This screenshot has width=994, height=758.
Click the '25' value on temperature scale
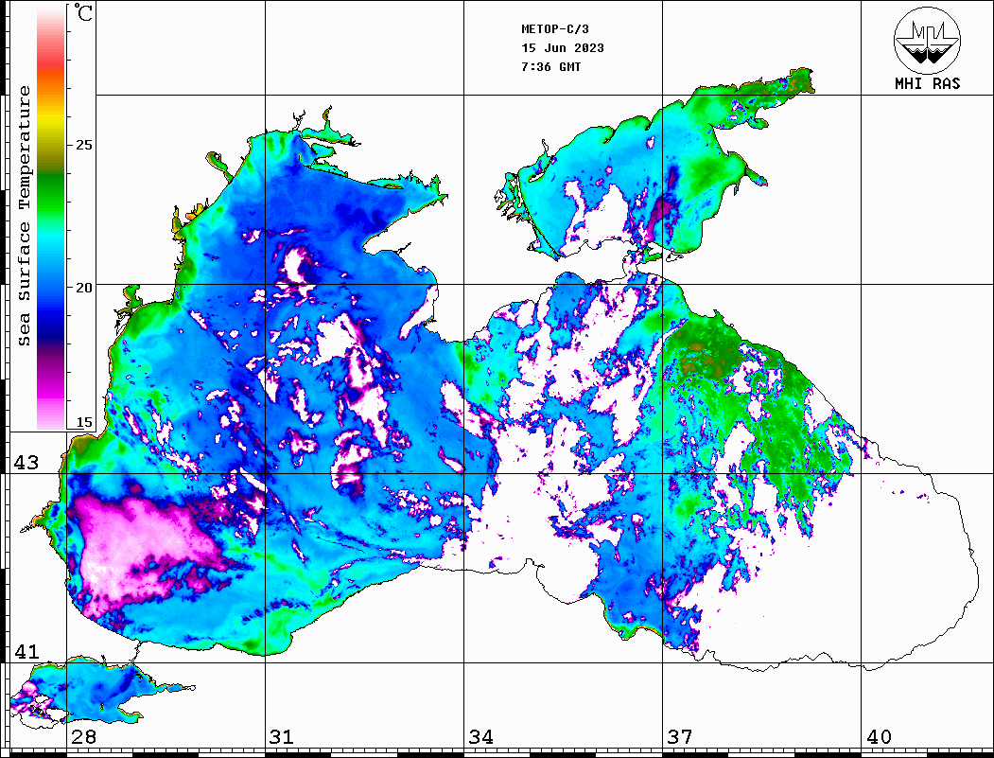click(x=83, y=145)
